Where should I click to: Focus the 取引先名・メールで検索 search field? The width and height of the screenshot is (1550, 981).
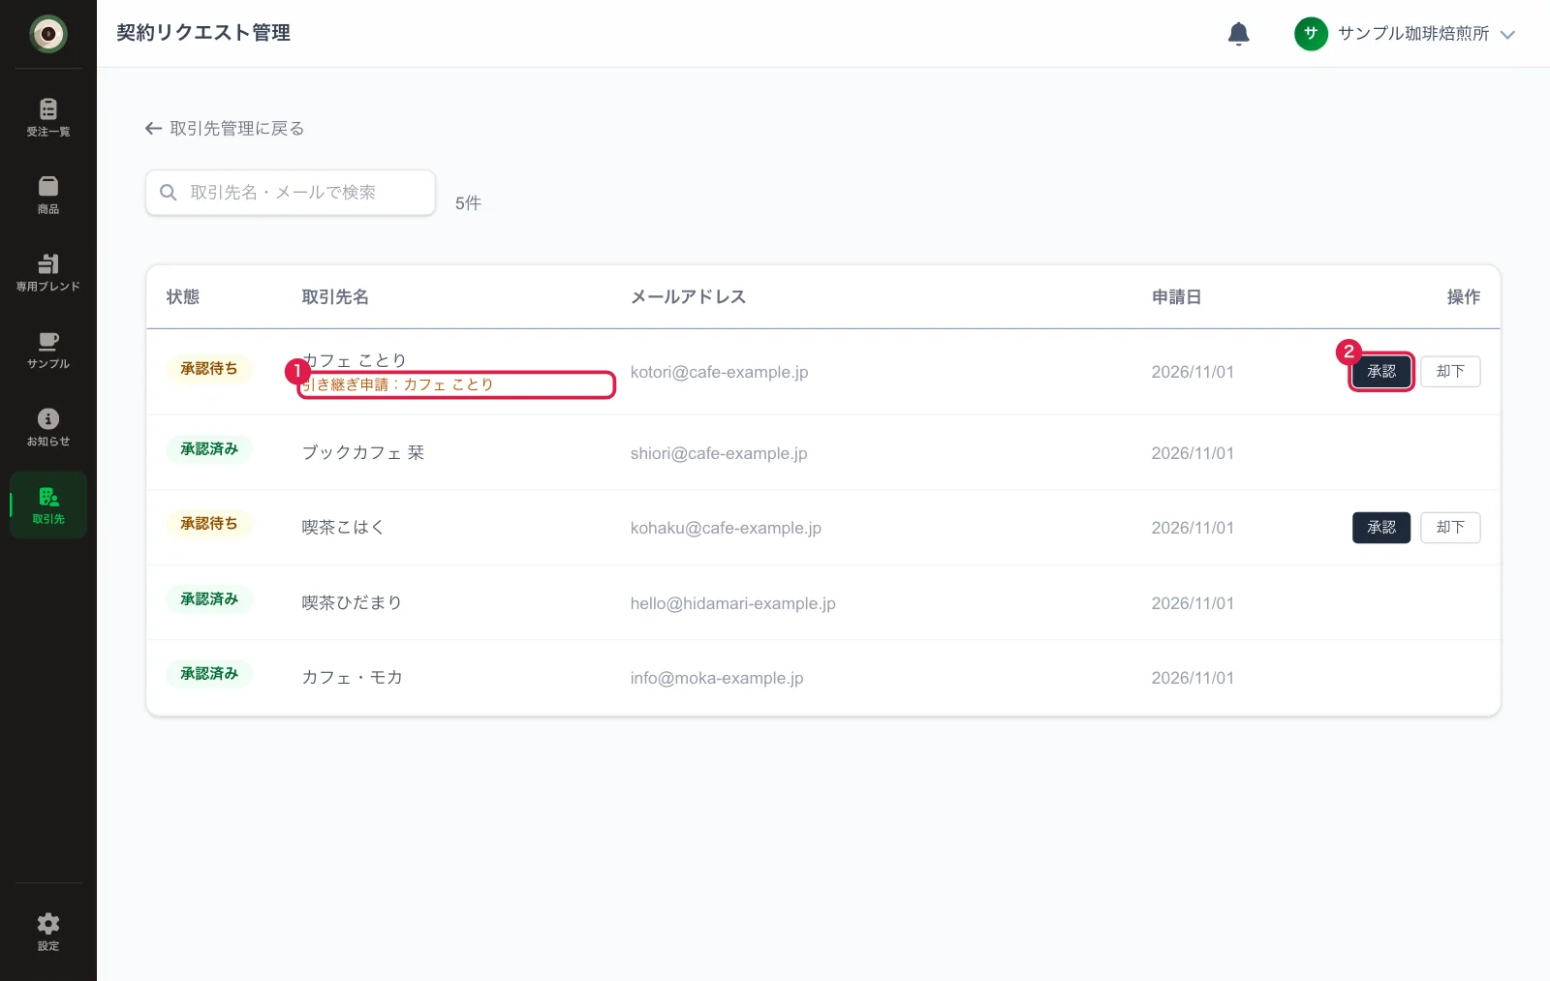click(x=291, y=193)
